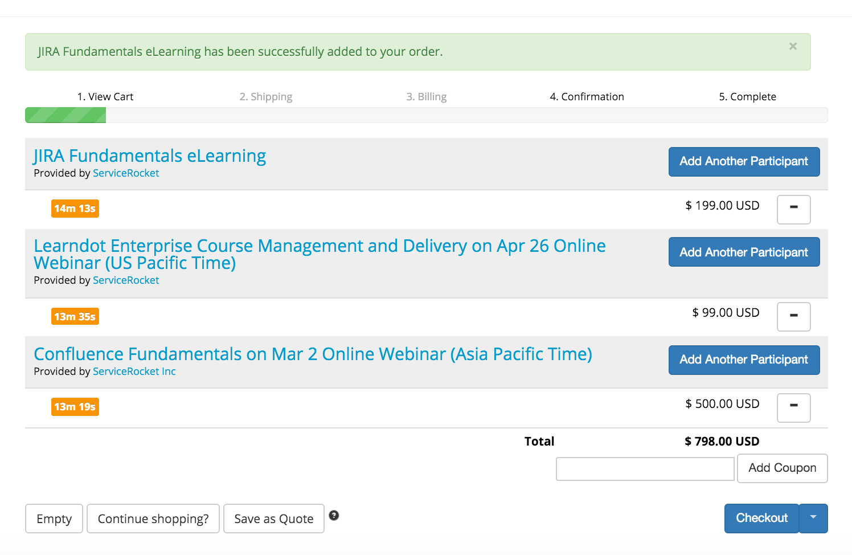
Task: Click the $ 199.00 USD price
Action: 722,206
